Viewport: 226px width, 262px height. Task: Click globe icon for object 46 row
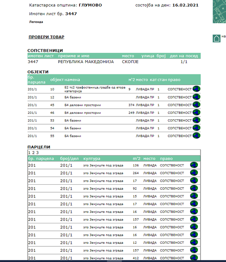coord(196,112)
